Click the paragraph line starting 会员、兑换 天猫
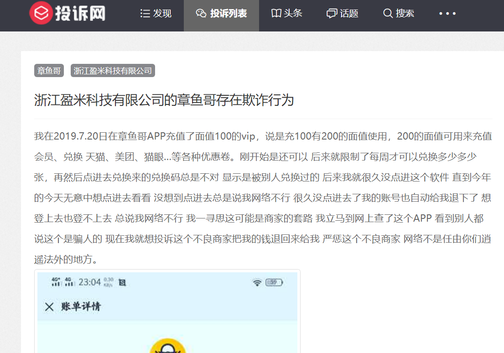This screenshot has width=504, height=353. tap(255, 157)
